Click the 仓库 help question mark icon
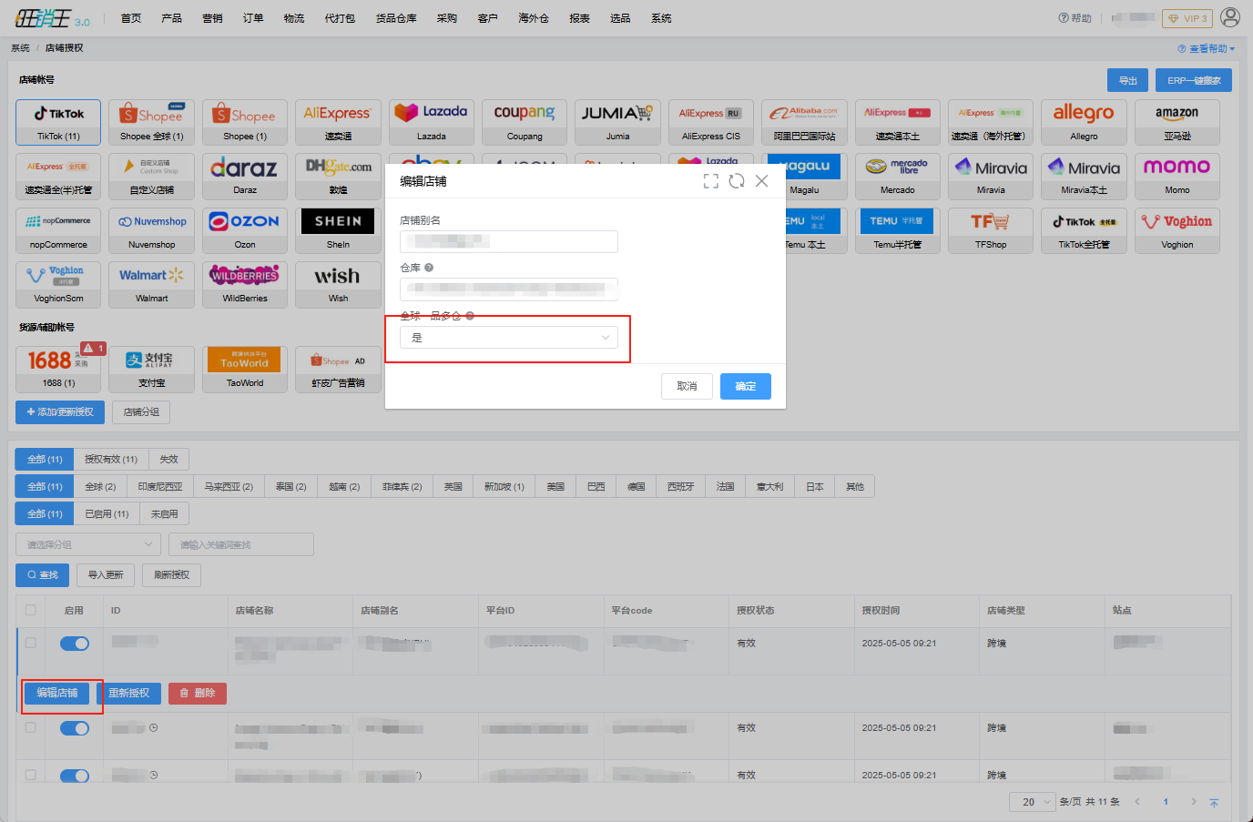1253x822 pixels. coord(429,268)
